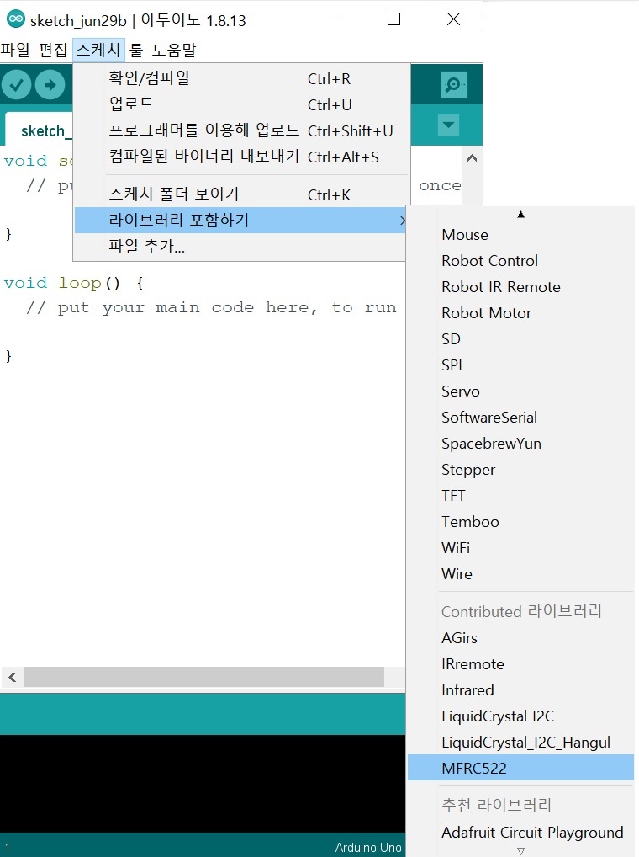The width and height of the screenshot is (639, 857).
Task: Include the Robot Motor library
Action: click(x=520, y=313)
